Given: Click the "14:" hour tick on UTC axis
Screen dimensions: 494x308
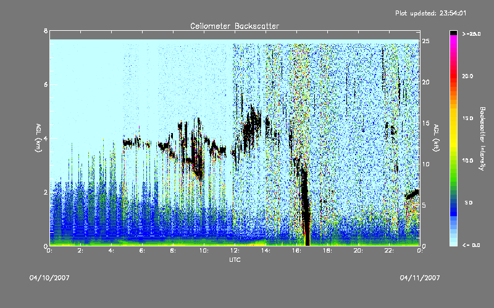Looking at the screenshot, I should point(266,251).
